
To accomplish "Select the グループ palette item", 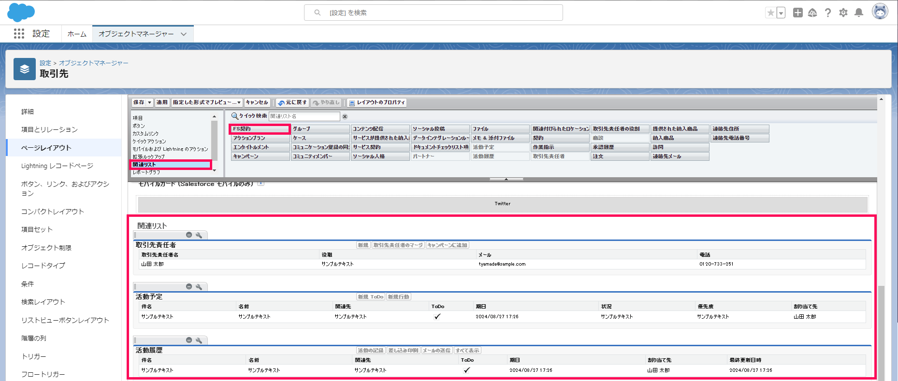I will 320,129.
